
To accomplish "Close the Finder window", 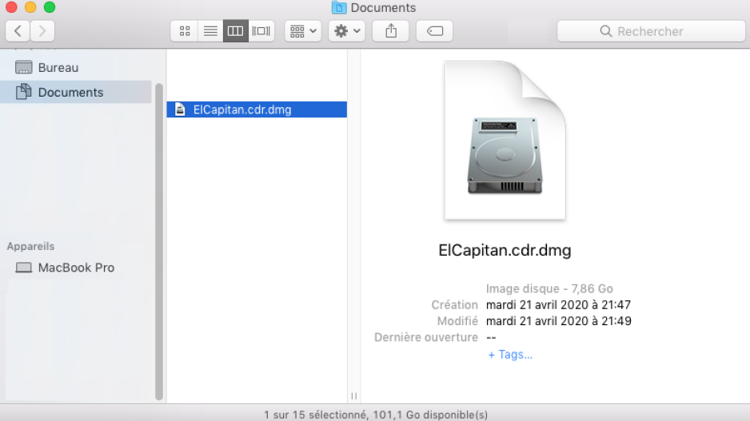I will point(11,7).
